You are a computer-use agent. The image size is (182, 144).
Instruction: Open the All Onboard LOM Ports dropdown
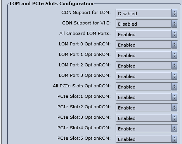147,34
